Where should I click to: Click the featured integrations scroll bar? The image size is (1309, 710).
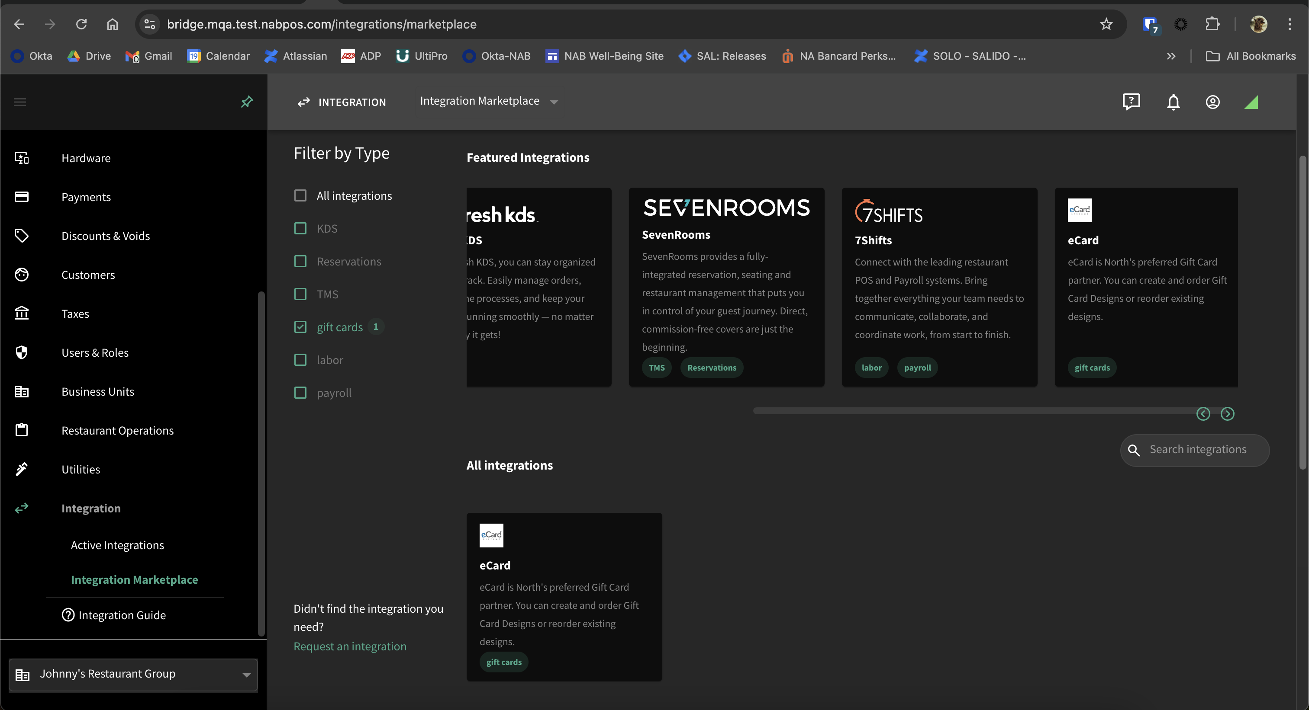tap(973, 411)
